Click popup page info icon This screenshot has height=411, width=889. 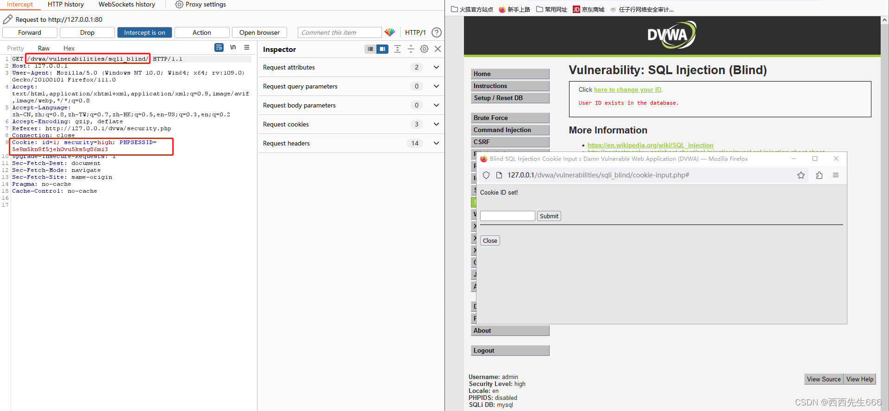499,175
